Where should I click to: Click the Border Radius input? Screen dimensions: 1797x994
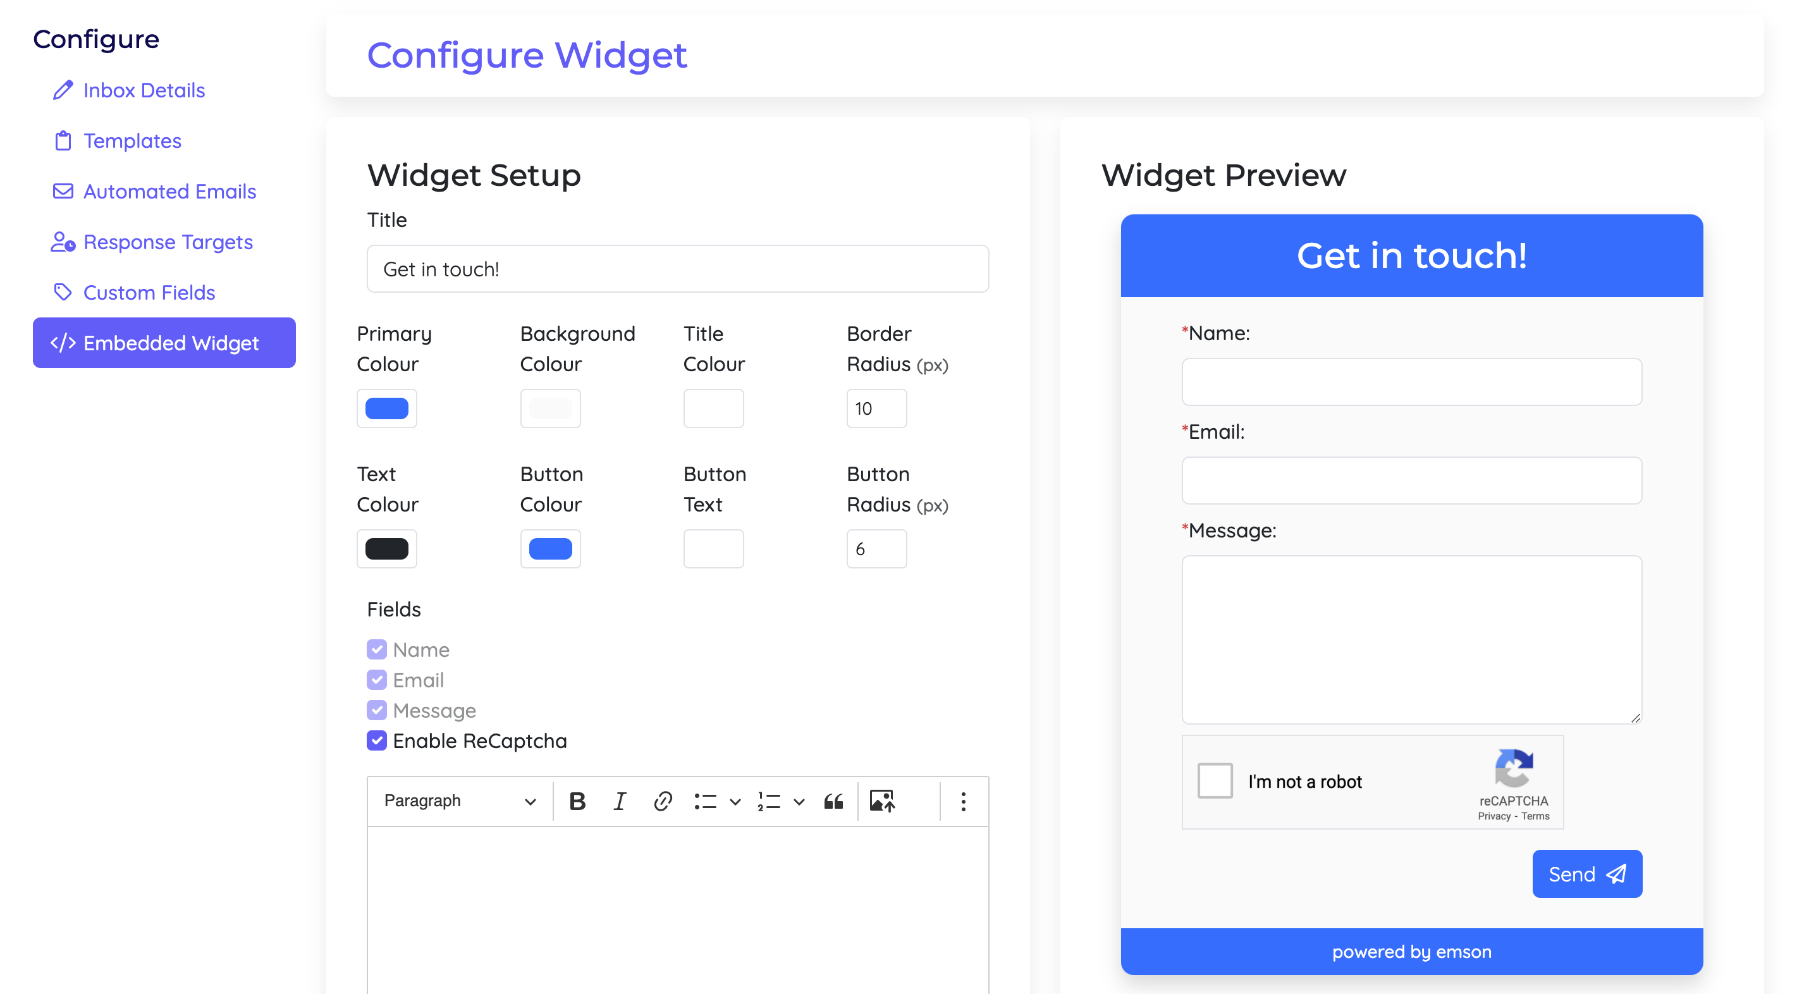point(877,408)
